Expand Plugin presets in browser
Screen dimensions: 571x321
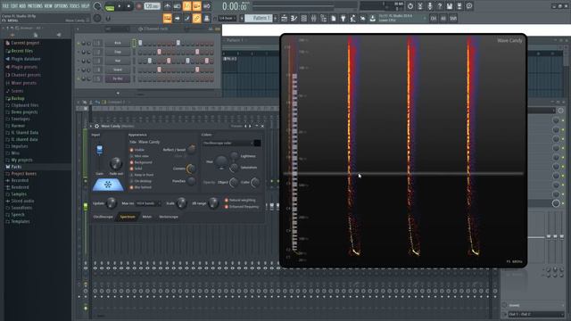point(24,67)
